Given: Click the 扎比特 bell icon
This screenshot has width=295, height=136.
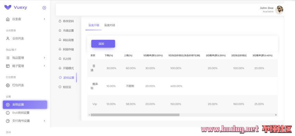Looking at the screenshot, I should 60,59.
